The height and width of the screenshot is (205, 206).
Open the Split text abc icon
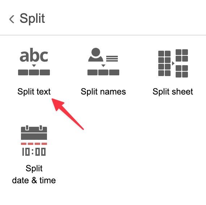34,62
